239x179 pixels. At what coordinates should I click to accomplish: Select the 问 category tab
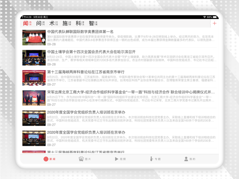pyautogui.click(x=40, y=23)
